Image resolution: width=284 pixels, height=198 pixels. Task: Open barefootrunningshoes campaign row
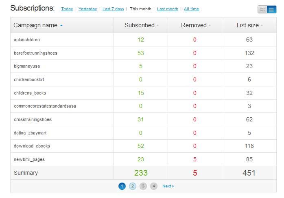pyautogui.click(x=36, y=53)
